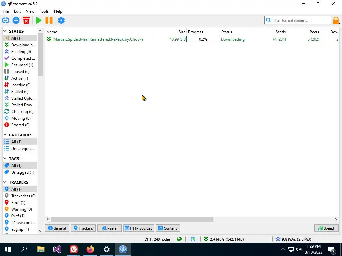Open Preferences via the blue gear icon
342x256 pixels.
point(61,20)
